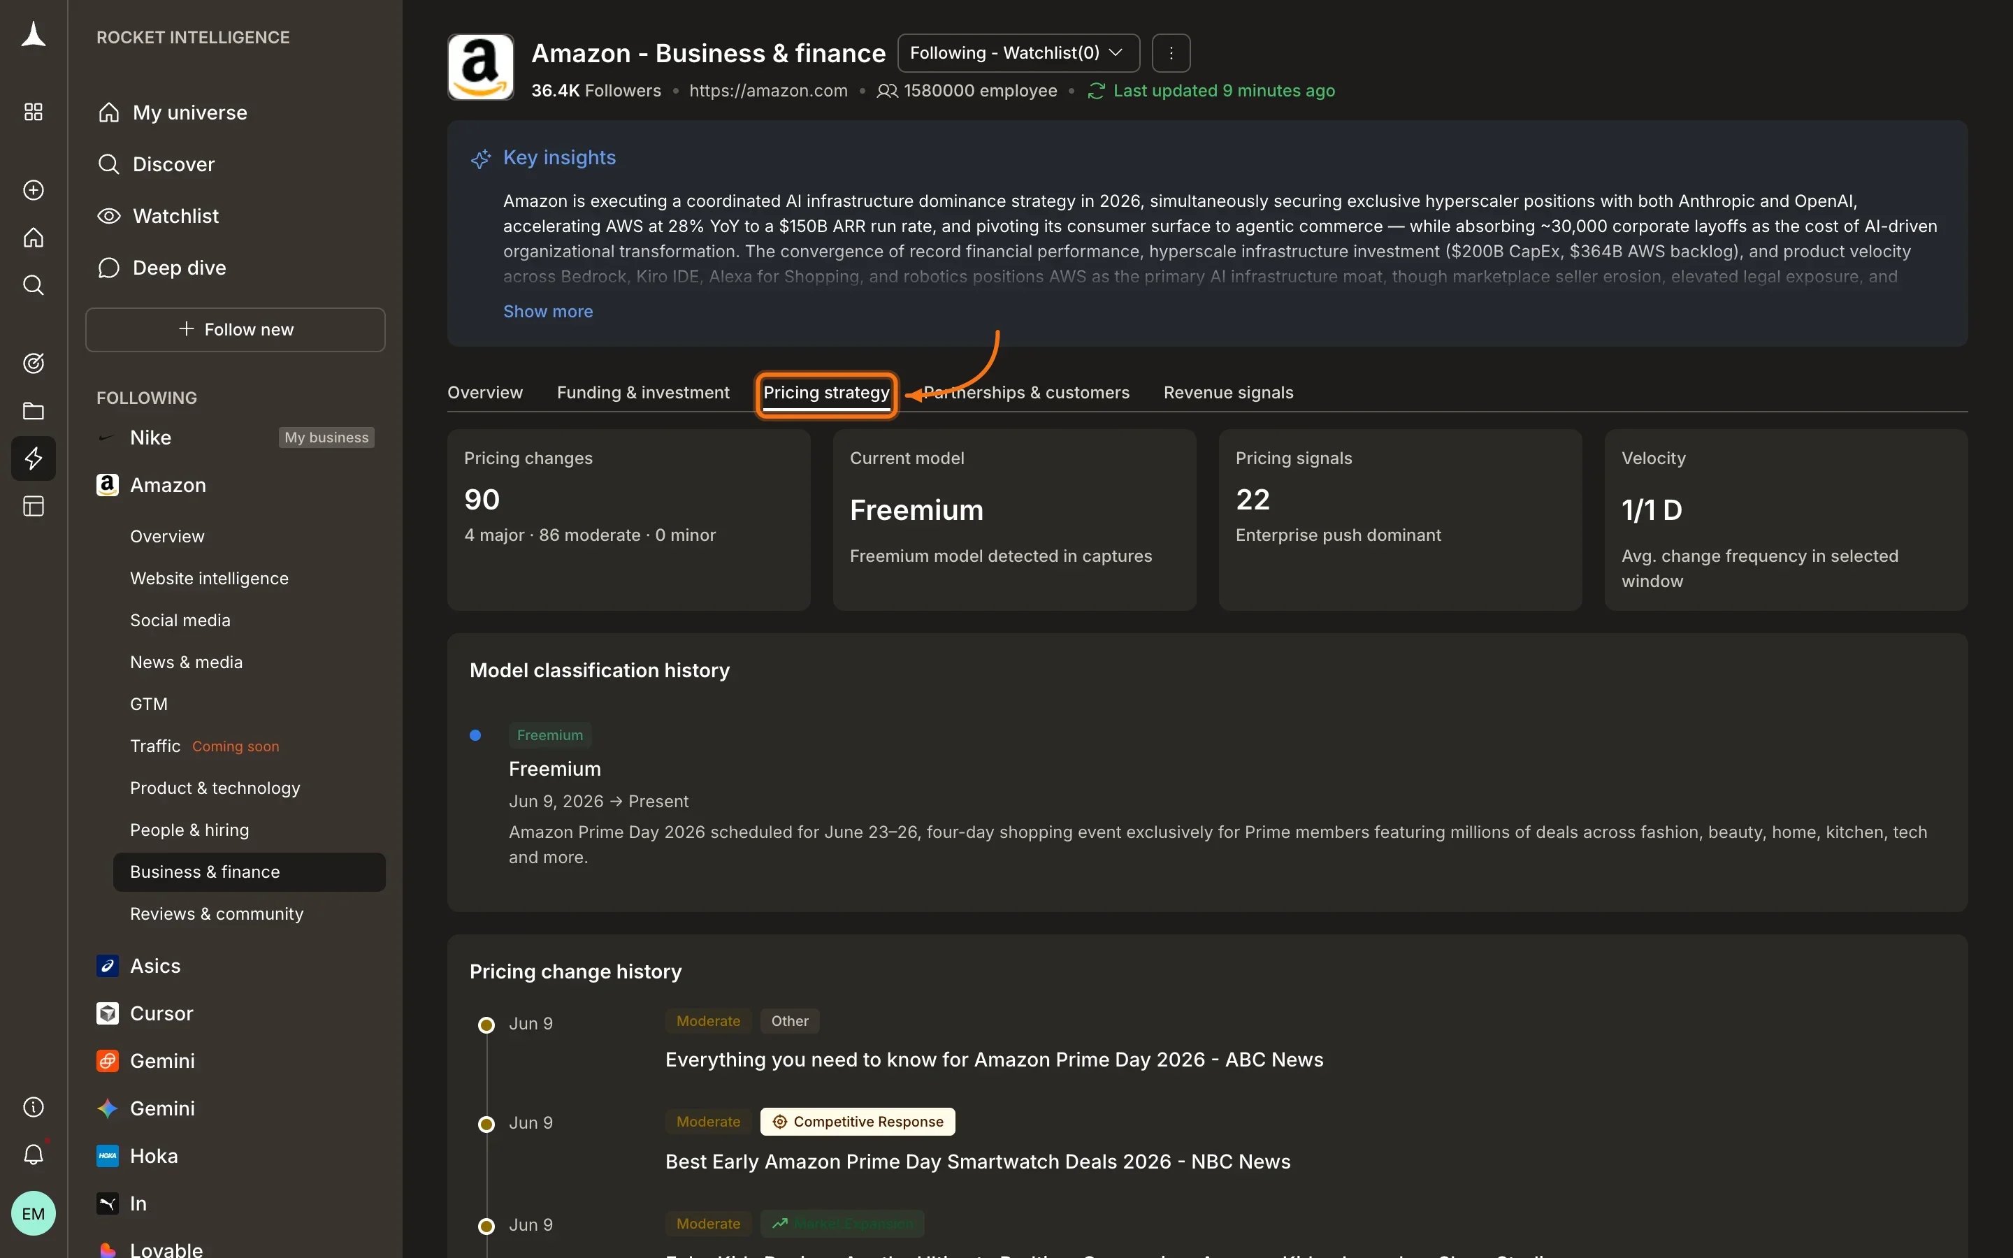Click the Velocity 1/1 D card

click(x=1786, y=520)
